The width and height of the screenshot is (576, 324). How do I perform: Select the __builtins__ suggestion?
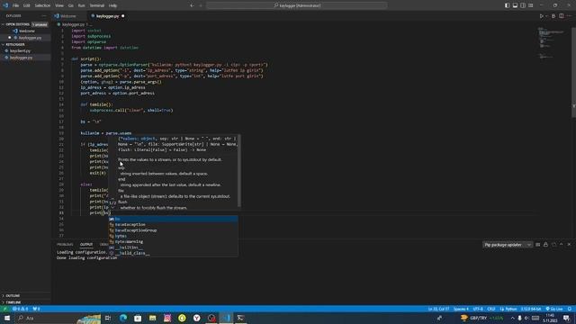pos(173,247)
